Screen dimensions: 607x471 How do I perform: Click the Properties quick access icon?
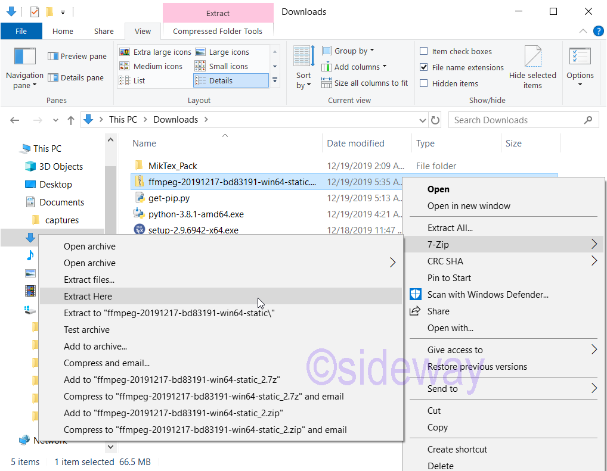click(35, 12)
